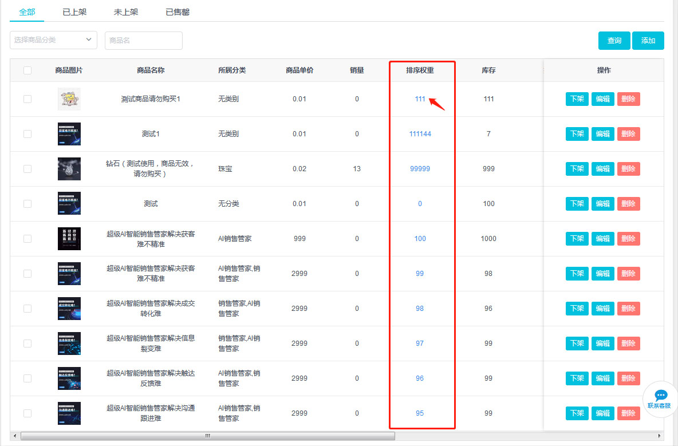Open the 已售罄 tab
Image resolution: width=678 pixels, height=446 pixels.
coord(178,12)
